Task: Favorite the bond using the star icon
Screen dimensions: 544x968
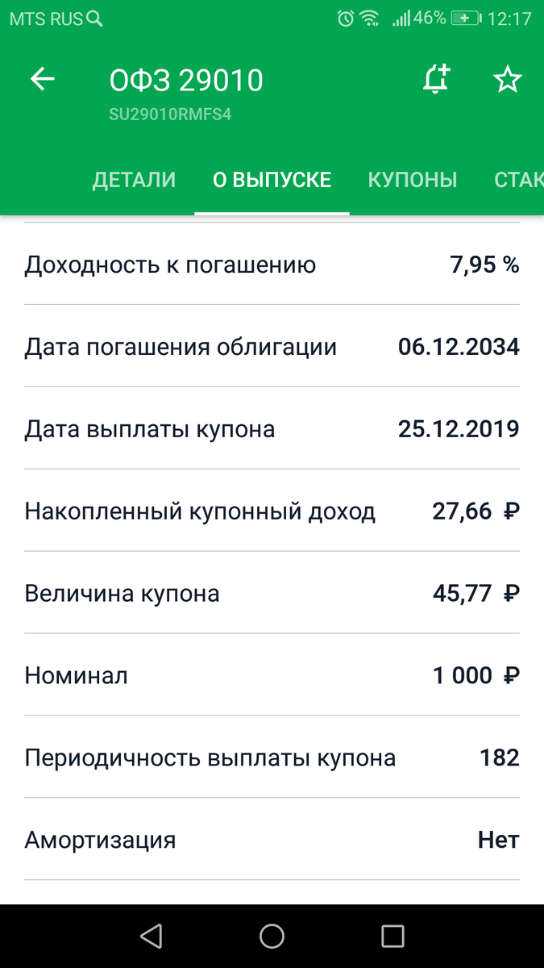Action: (508, 79)
